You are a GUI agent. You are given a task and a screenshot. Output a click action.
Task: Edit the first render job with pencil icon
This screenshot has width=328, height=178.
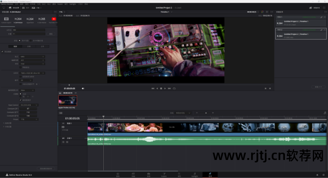click(321, 17)
